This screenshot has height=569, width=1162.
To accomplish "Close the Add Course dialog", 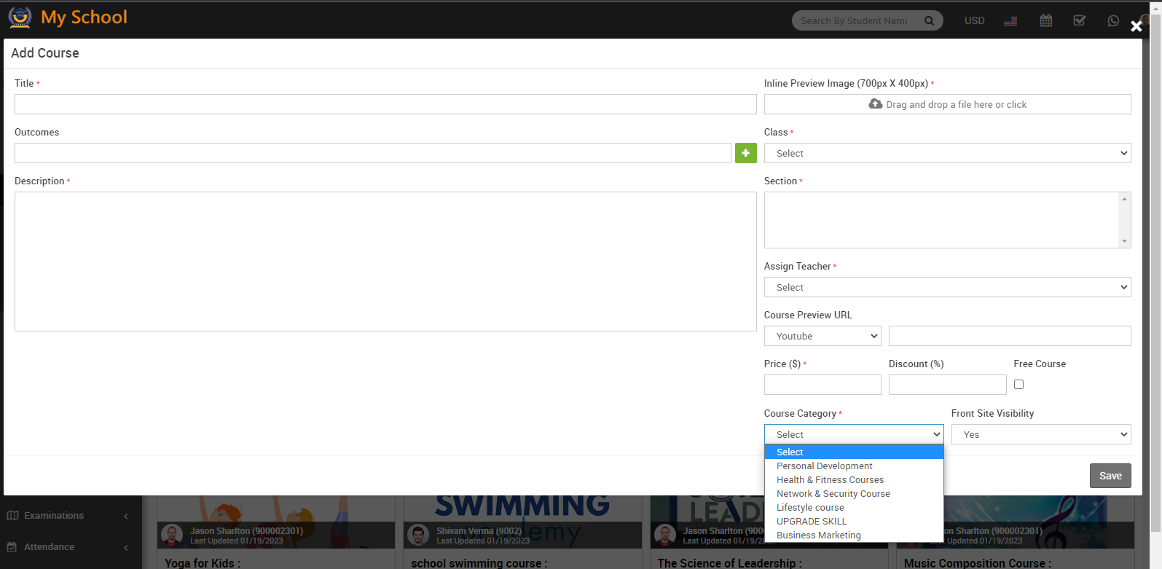I will tap(1136, 26).
